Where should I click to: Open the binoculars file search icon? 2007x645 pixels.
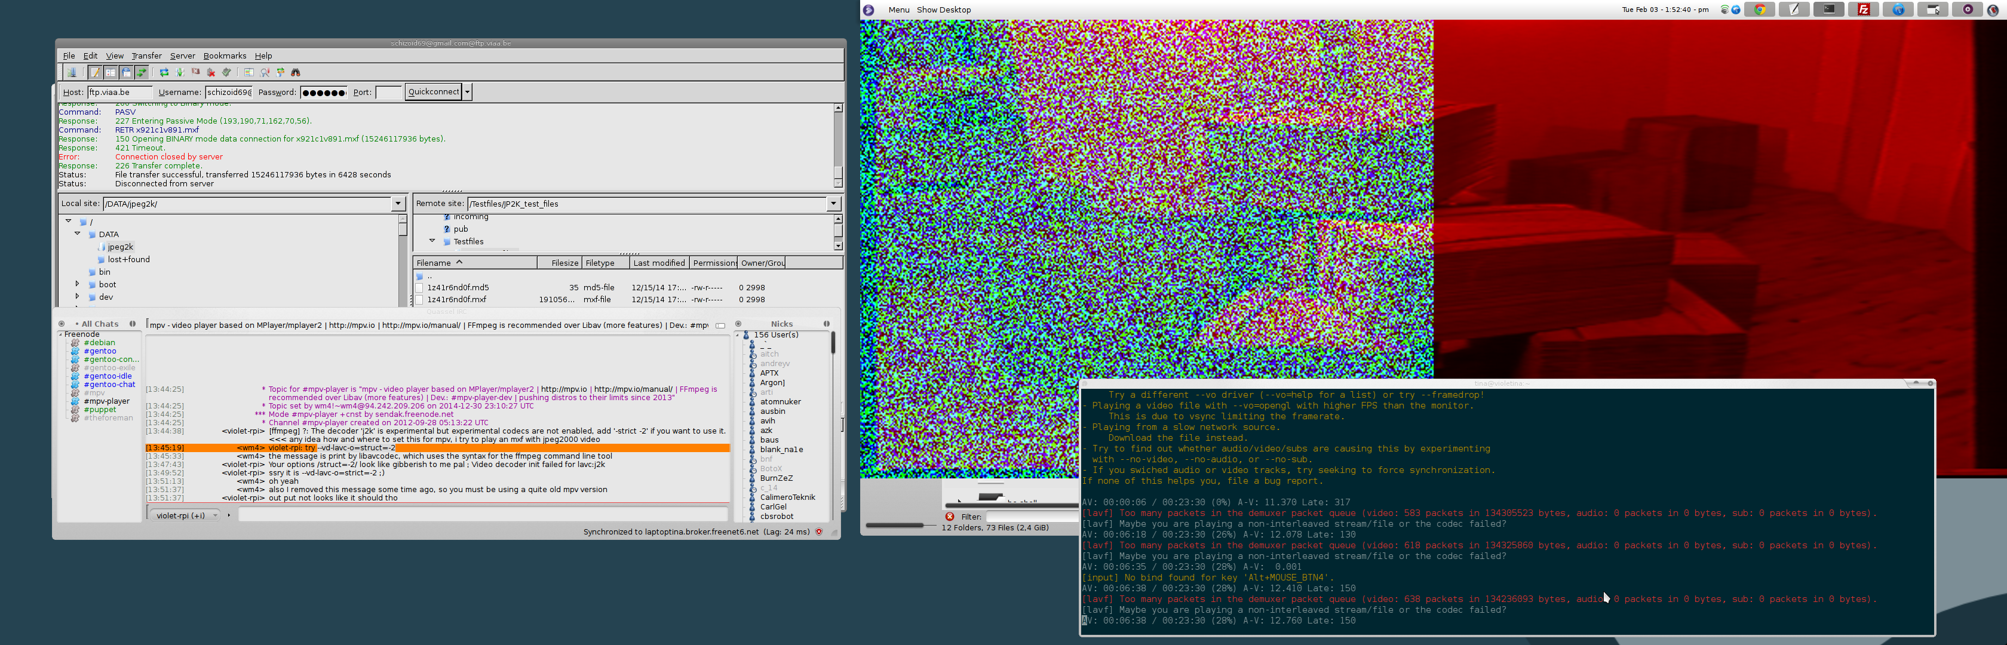(x=296, y=72)
